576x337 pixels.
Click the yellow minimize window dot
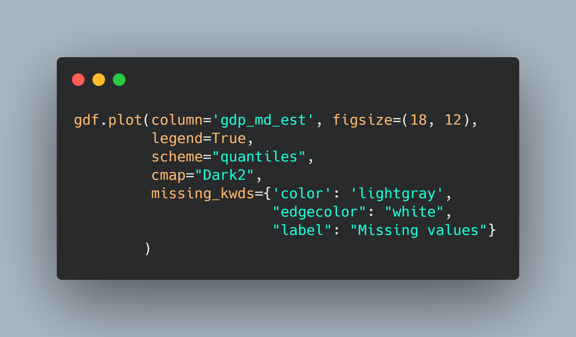(x=99, y=80)
